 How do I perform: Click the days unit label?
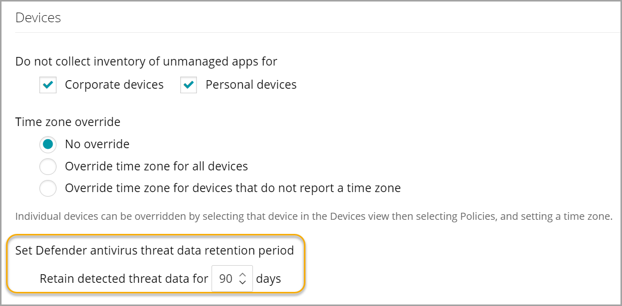269,279
